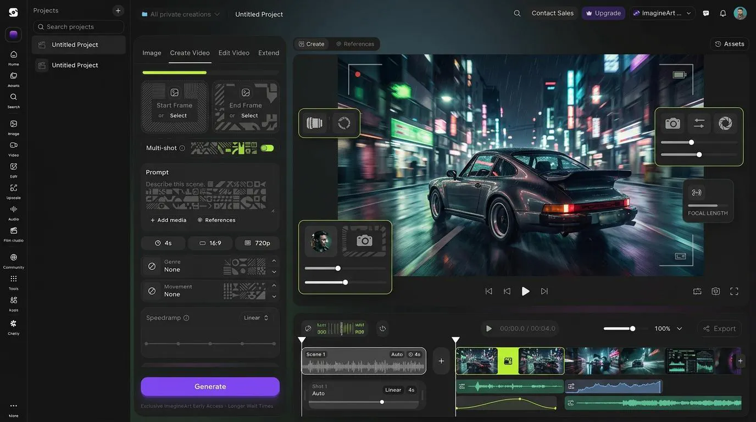Click the aperture icon in right overlay panel
This screenshot has width=756, height=422.
[725, 124]
